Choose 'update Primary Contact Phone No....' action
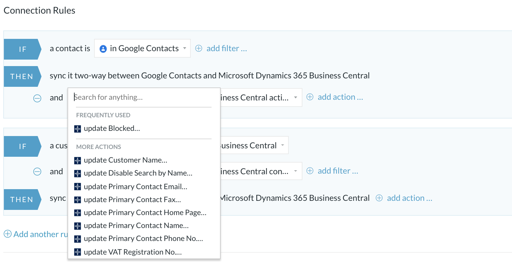512x263 pixels. pos(143,238)
